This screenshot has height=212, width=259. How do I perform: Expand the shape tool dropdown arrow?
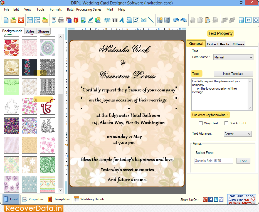click(101, 20)
